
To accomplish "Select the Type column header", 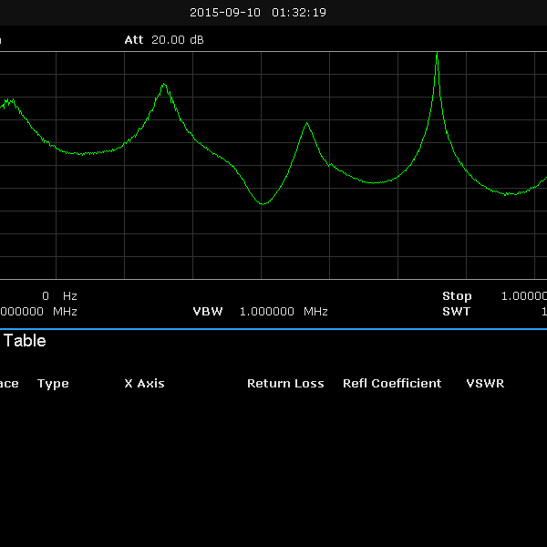I will click(x=53, y=384).
